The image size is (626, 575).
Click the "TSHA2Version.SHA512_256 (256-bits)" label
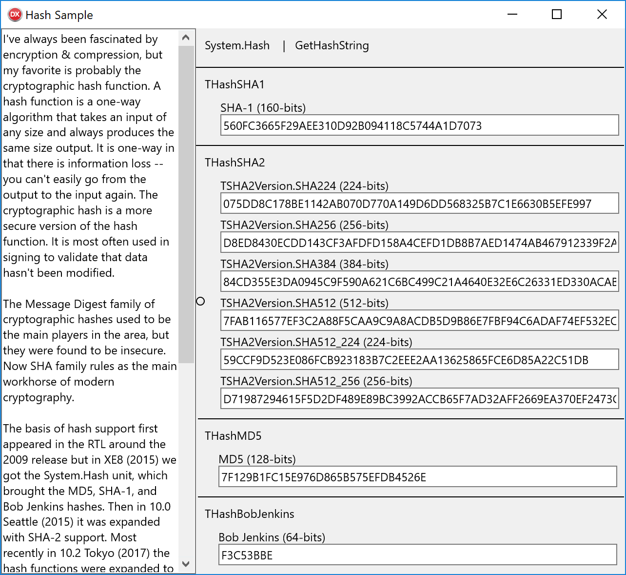click(316, 381)
